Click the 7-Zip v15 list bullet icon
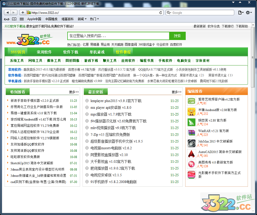This screenshot has width=257, height=215. 87,134
